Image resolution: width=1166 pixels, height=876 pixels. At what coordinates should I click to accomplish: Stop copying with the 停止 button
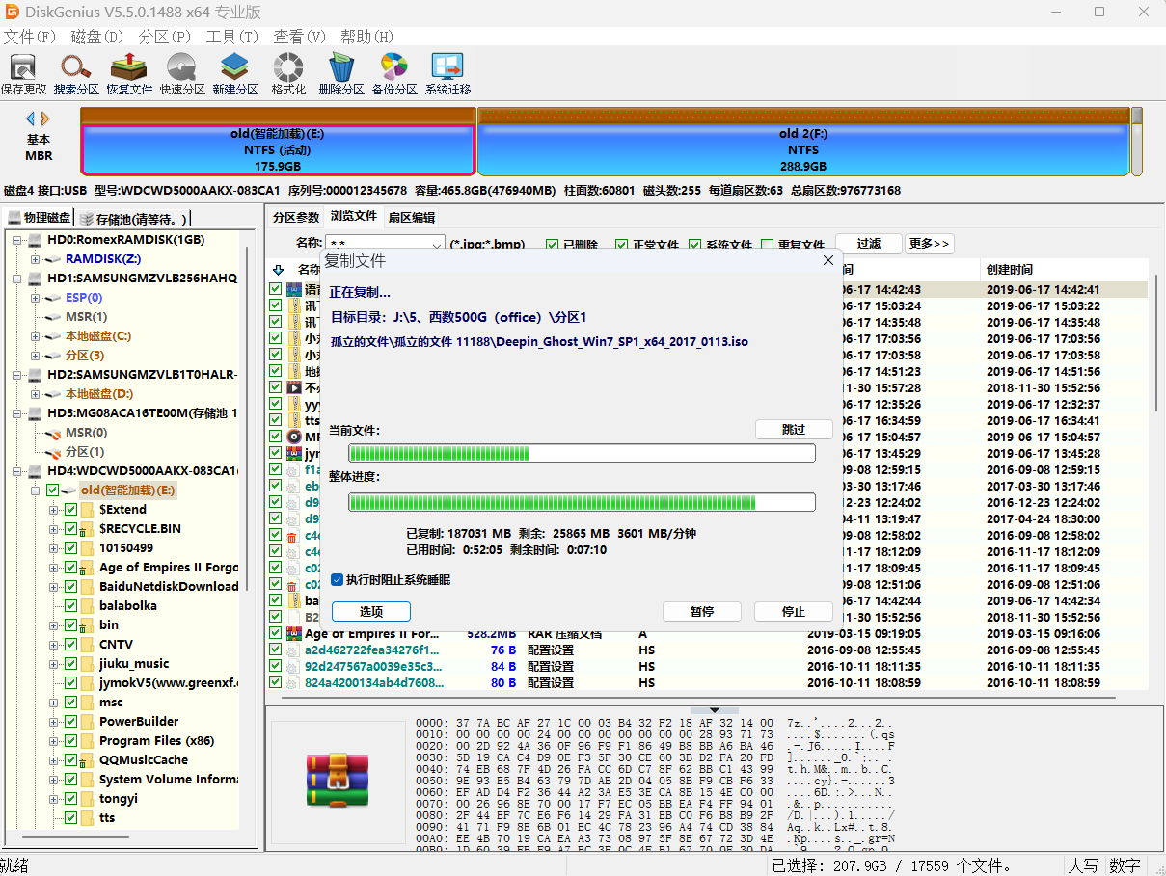[794, 611]
